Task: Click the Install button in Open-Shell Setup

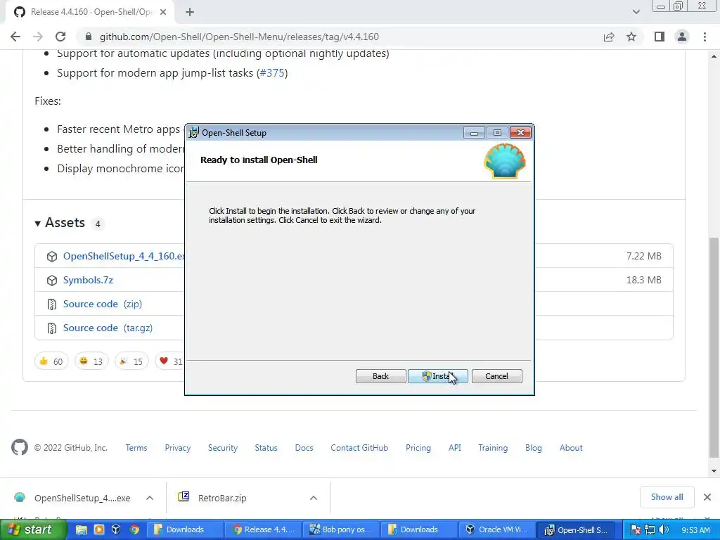Action: (x=437, y=376)
